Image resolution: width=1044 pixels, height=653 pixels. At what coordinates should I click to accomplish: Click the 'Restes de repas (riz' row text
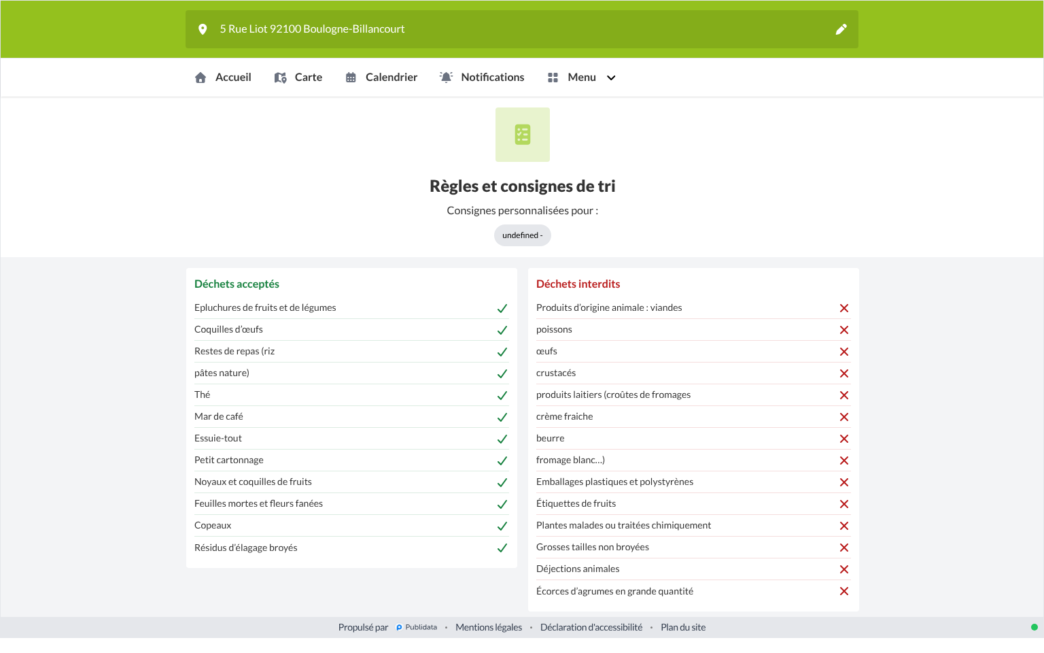click(x=234, y=351)
